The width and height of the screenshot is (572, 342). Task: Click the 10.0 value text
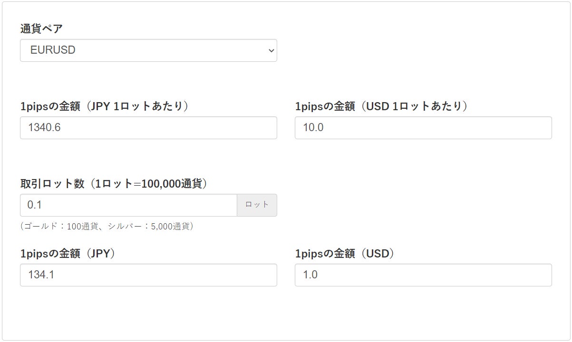[313, 128]
